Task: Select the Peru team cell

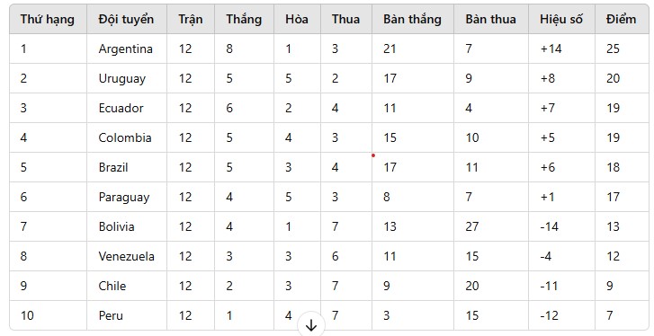Action: [x=127, y=315]
